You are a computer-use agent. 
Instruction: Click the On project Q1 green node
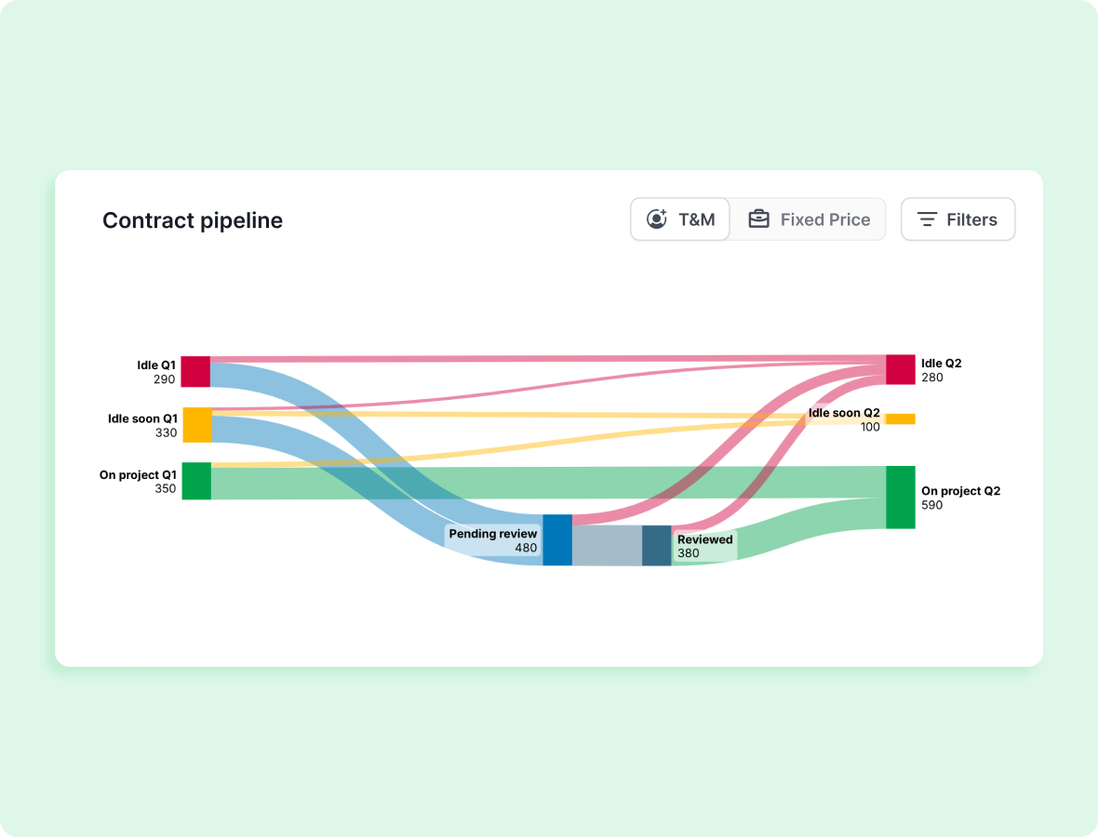click(x=196, y=481)
